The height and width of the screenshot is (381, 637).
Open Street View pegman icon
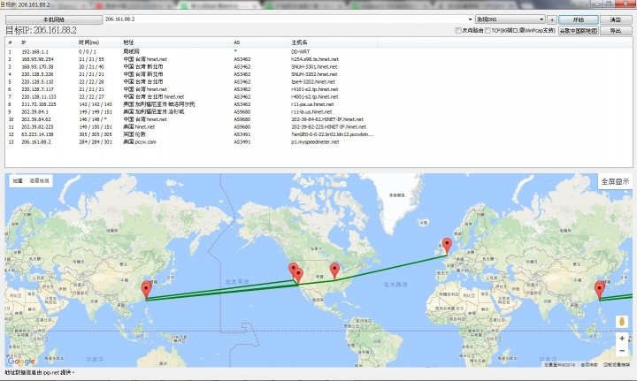tap(622, 322)
